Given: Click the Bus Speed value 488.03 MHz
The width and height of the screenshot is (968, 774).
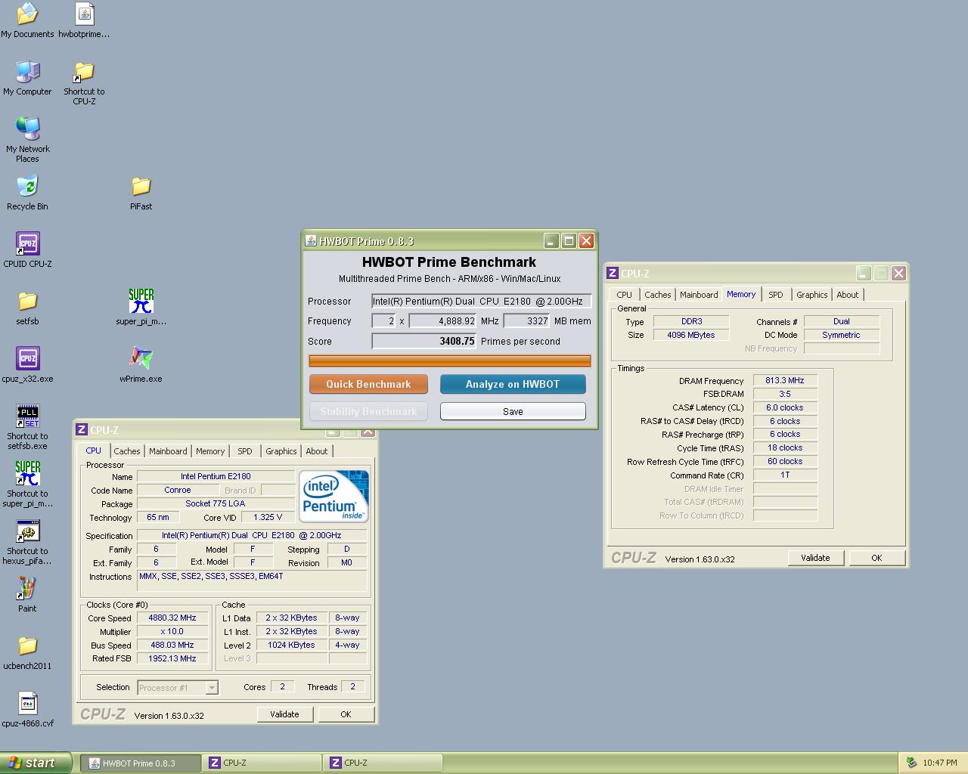Looking at the screenshot, I should coord(172,646).
